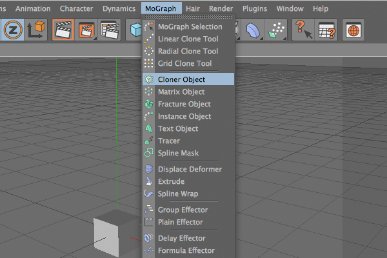Select the Extrude entry

(188, 181)
